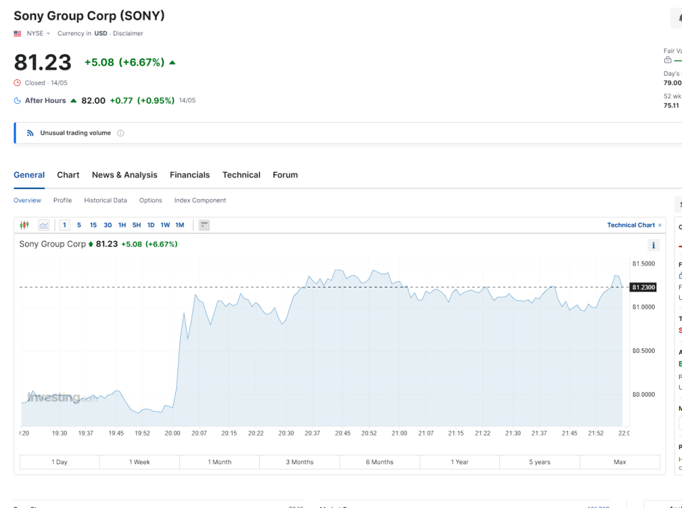Select the 5 years range button

coord(539,462)
